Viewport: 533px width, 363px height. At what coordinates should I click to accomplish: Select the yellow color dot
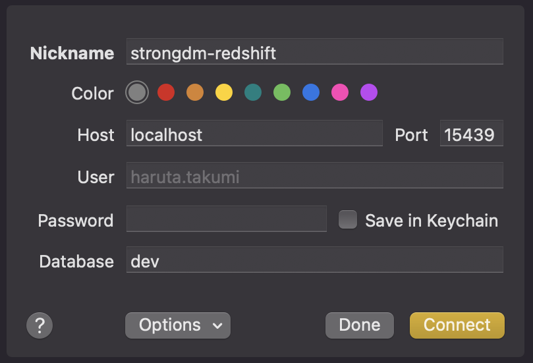[x=224, y=92]
